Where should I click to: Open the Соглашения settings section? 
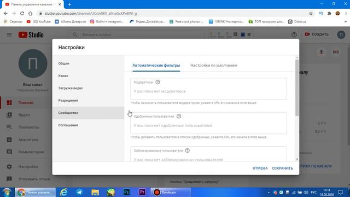(89, 125)
